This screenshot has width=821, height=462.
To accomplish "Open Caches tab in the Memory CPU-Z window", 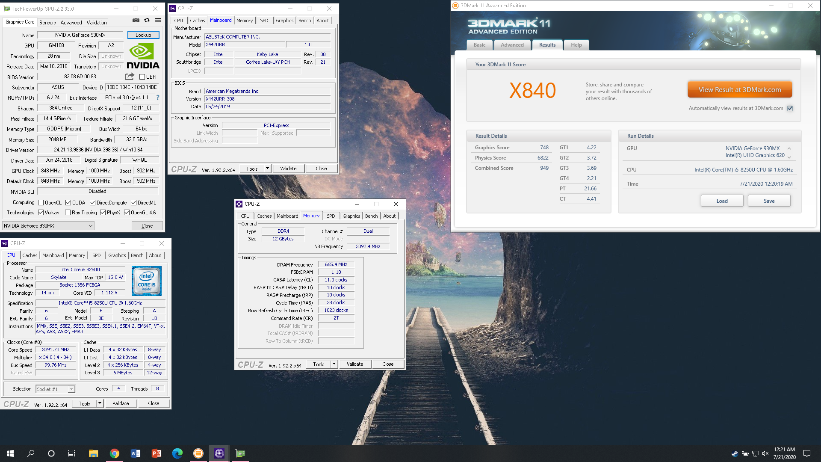I will click(x=264, y=216).
